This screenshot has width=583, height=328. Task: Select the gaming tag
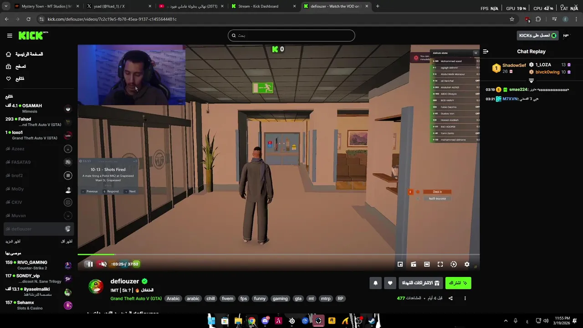pos(280,298)
